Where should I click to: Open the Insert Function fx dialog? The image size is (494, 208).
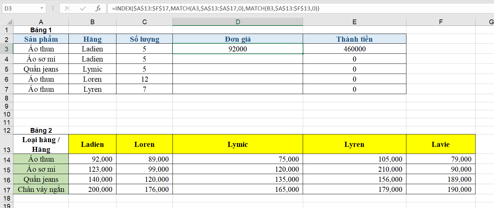[x=98, y=8]
